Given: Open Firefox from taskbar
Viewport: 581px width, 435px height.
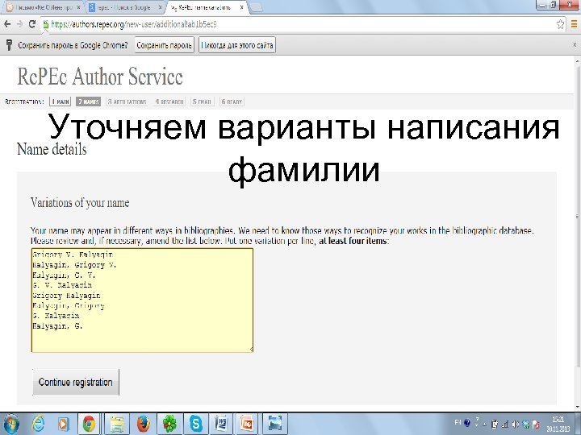Looking at the screenshot, I should pyautogui.click(x=144, y=424).
